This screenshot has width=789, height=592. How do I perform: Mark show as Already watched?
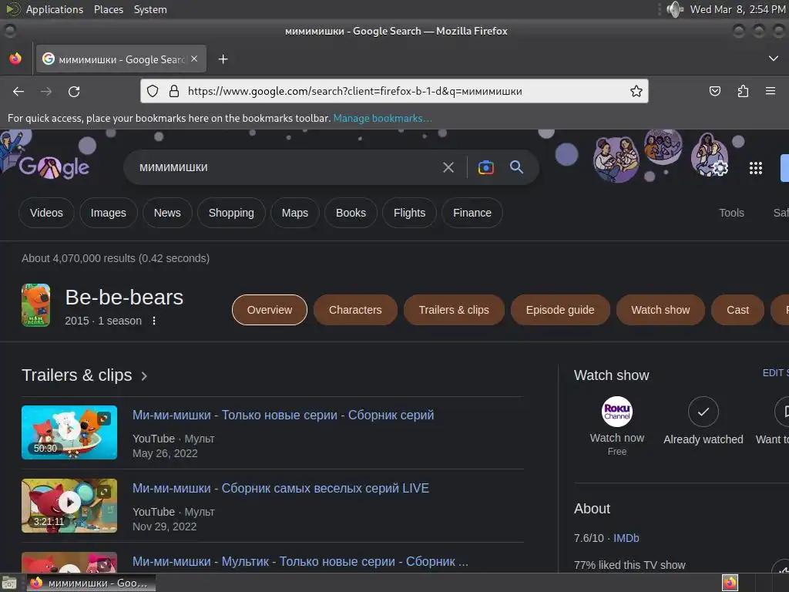(703, 412)
